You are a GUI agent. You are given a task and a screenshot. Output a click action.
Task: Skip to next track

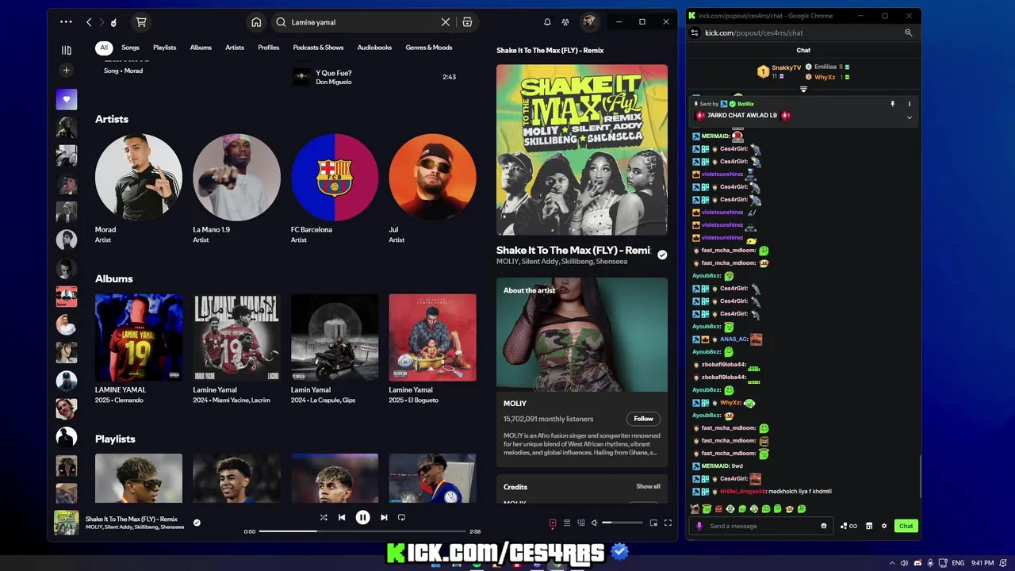click(x=384, y=518)
